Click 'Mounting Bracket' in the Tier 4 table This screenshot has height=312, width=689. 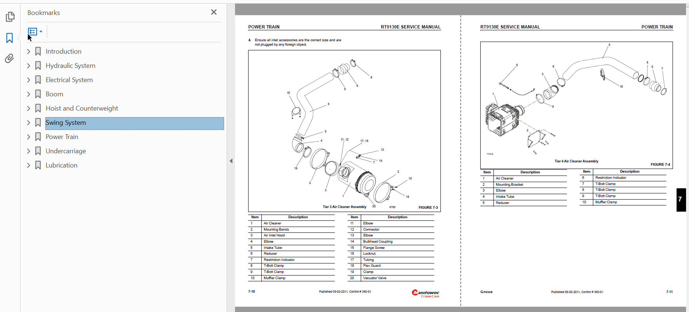[x=510, y=185]
